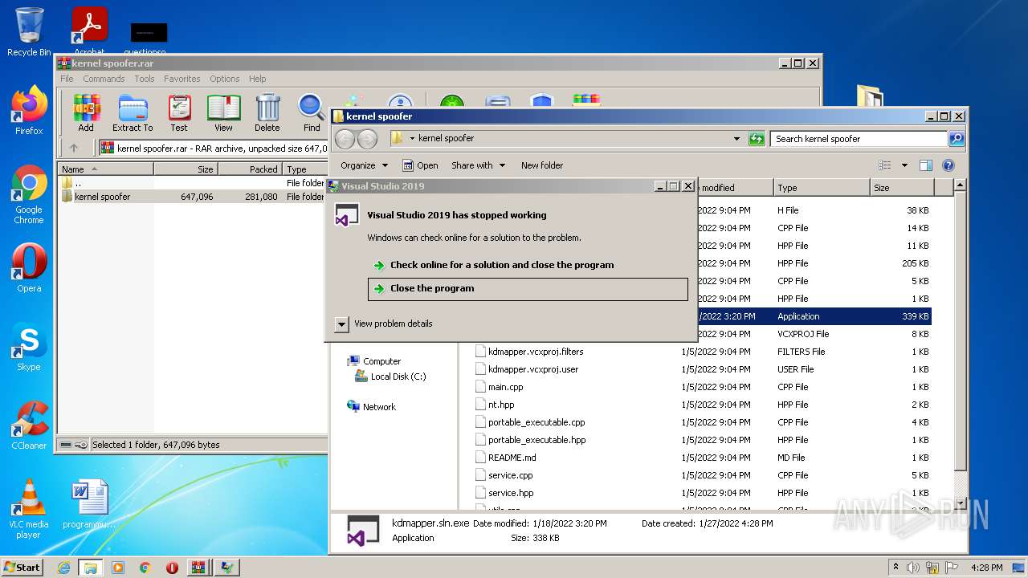This screenshot has height=578, width=1028.
Task: Click the search magnifier in Explorer
Action: (x=956, y=139)
